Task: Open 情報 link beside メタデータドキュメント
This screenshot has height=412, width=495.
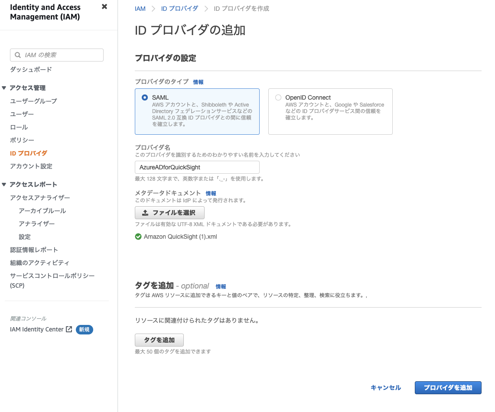Action: coord(211,193)
